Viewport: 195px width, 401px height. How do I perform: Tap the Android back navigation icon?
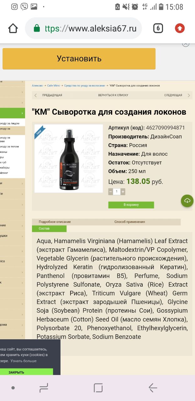click(x=153, y=388)
